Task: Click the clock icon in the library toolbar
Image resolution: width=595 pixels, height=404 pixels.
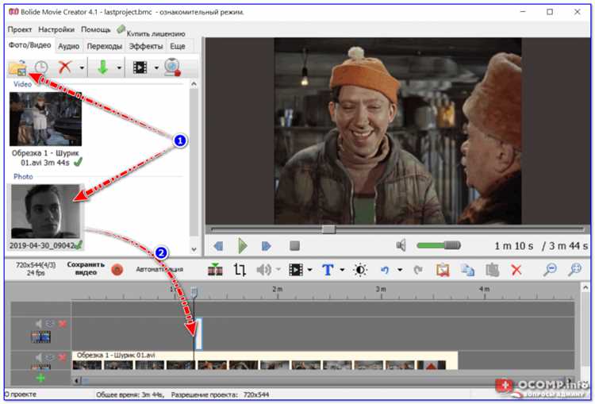Action: pos(41,67)
